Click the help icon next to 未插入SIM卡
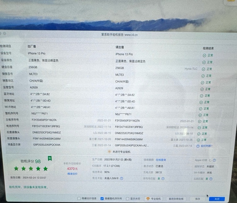This screenshot has height=203, width=237. 122,178
